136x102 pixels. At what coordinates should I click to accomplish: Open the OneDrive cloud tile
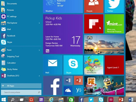coord(68,91)
